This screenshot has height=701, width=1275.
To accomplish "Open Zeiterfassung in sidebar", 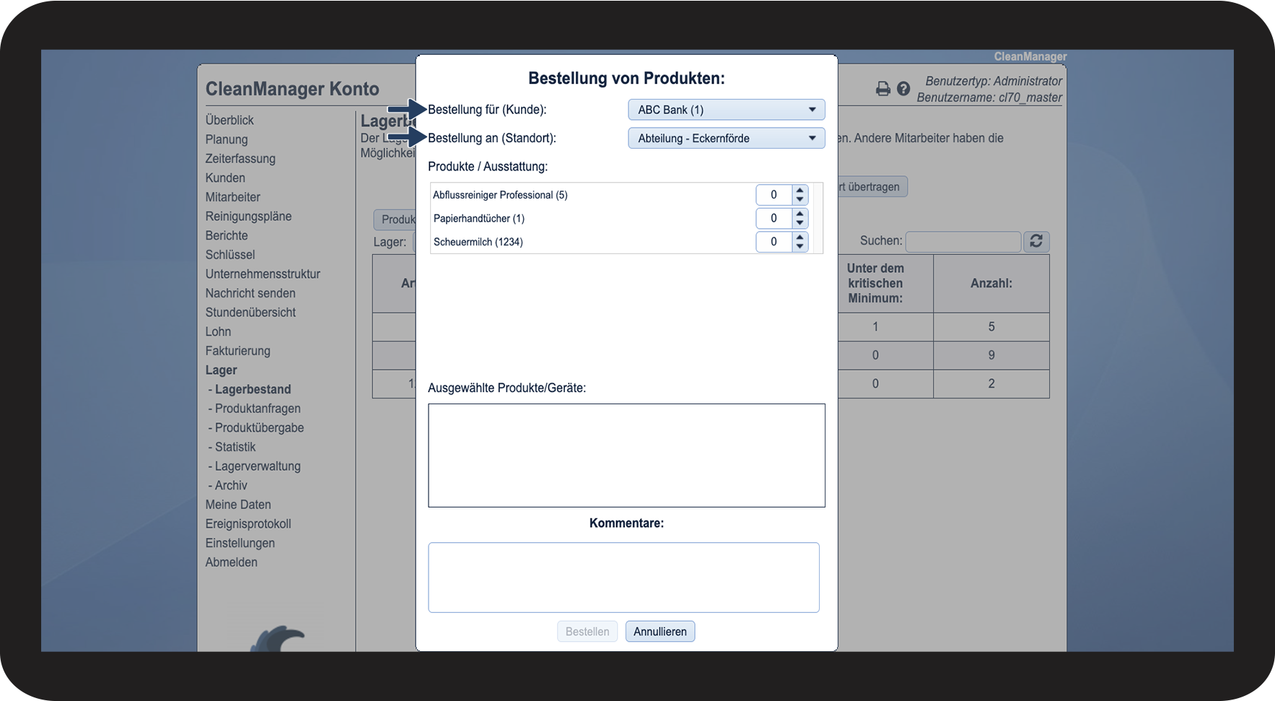I will point(240,158).
